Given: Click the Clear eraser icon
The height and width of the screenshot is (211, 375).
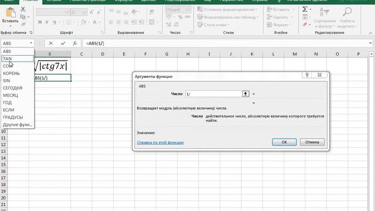Looking at the screenshot, I should point(305,25).
